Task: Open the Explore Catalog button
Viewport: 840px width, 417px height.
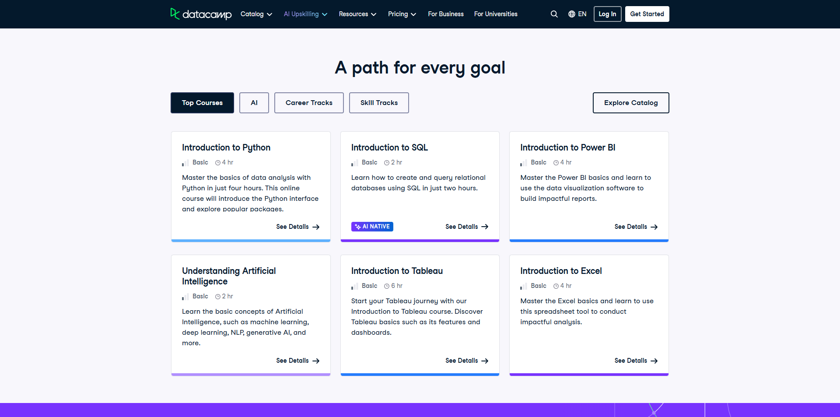Action: coord(631,103)
